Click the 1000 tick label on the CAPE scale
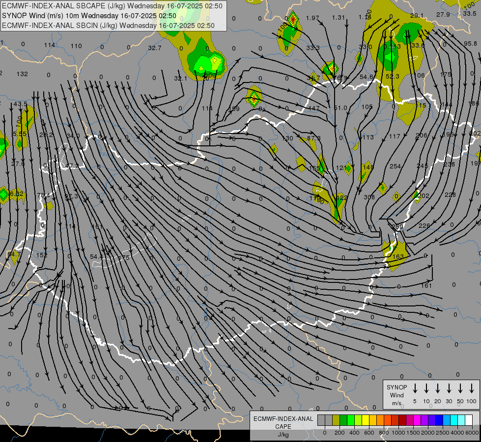Image resolution: width=481 pixels, height=442 pixels. click(x=398, y=433)
